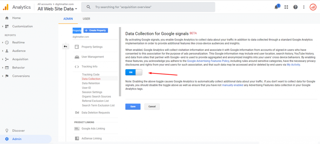Click the User Management people icon

pyautogui.click(x=77, y=57)
